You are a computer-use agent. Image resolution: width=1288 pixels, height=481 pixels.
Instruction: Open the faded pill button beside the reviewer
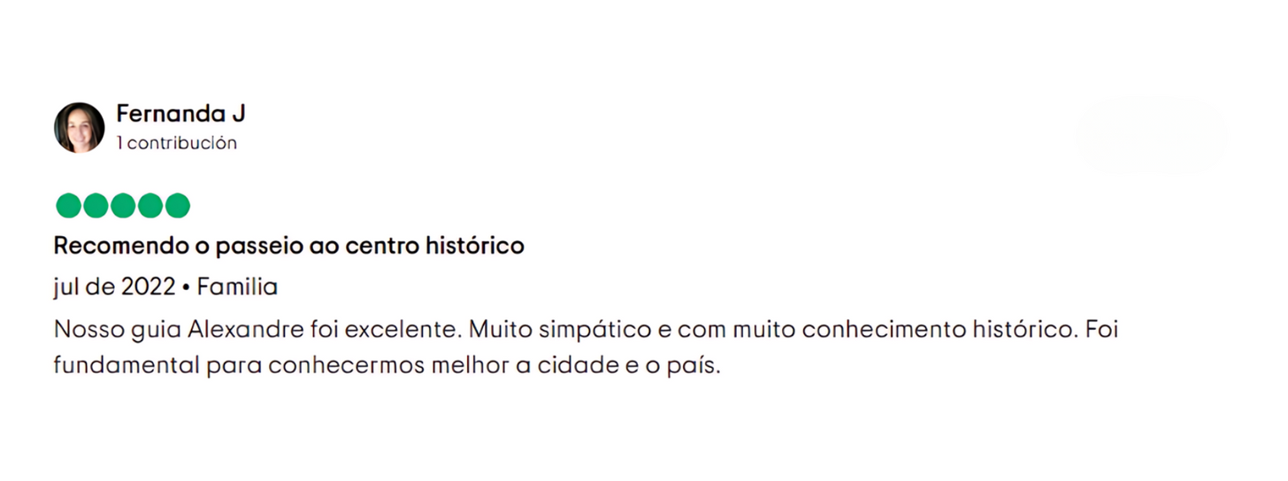click(x=1150, y=134)
